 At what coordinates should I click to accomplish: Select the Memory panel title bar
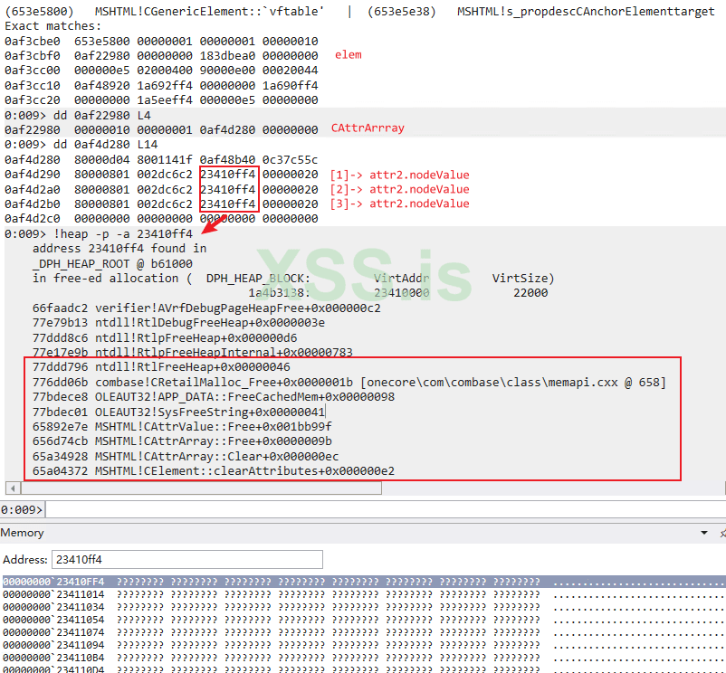tap(363, 533)
